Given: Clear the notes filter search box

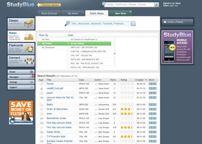Looking at the screenshot, I should [x=133, y=24].
